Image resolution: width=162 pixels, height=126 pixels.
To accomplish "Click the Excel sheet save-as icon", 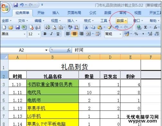I will coord(24,28).
